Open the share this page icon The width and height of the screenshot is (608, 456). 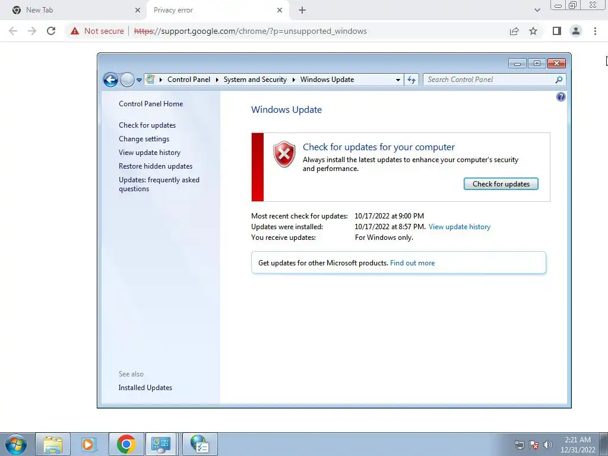click(514, 31)
